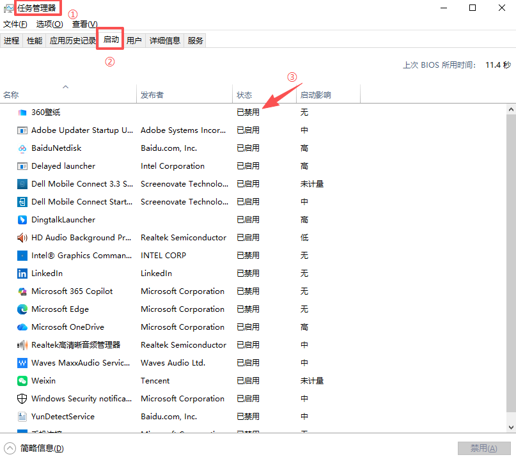Click Baidu.com, Inc. publisher in BaiduNetdisk row

pyautogui.click(x=169, y=148)
